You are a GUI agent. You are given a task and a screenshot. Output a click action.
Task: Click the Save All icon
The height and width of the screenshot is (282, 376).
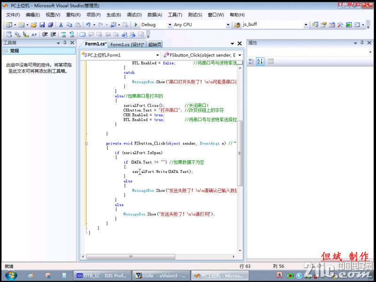pyautogui.click(x=50, y=25)
